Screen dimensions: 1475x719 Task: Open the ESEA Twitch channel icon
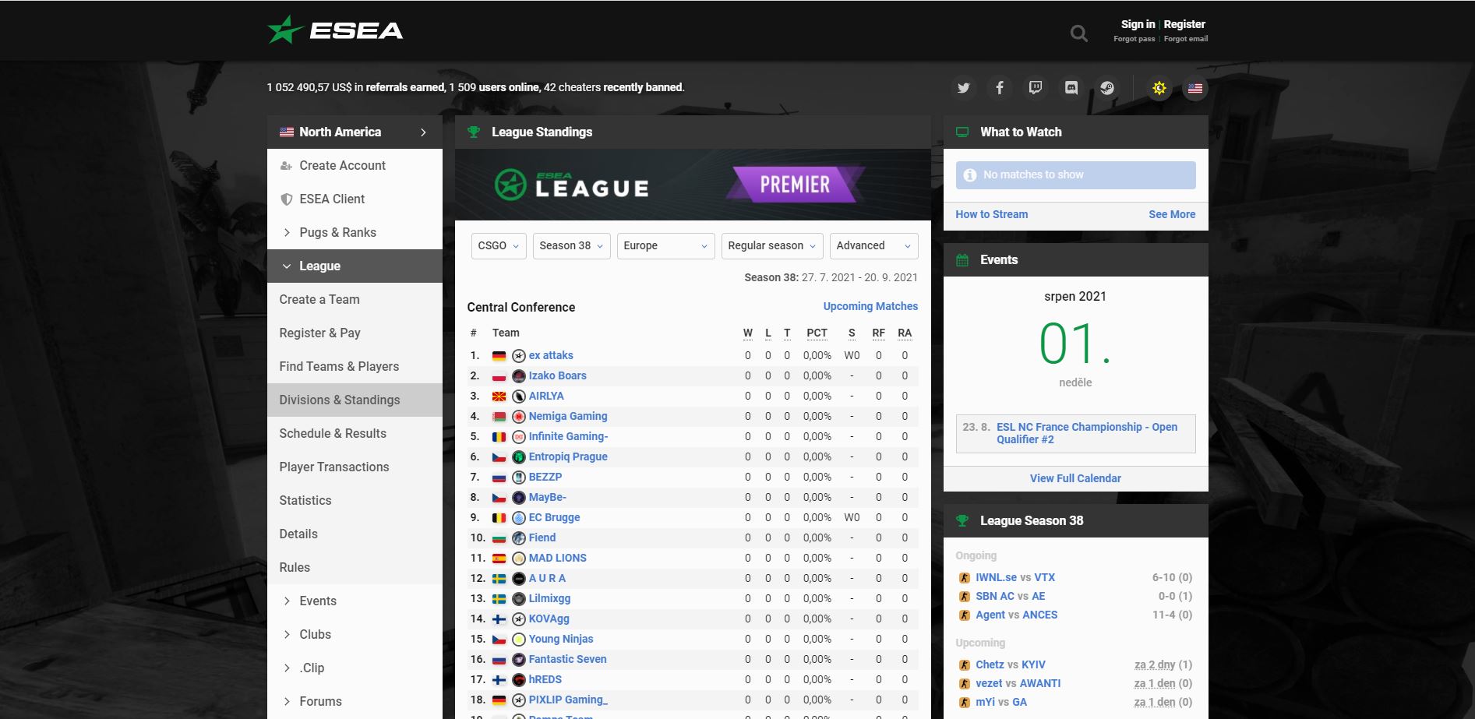pyautogui.click(x=1036, y=88)
